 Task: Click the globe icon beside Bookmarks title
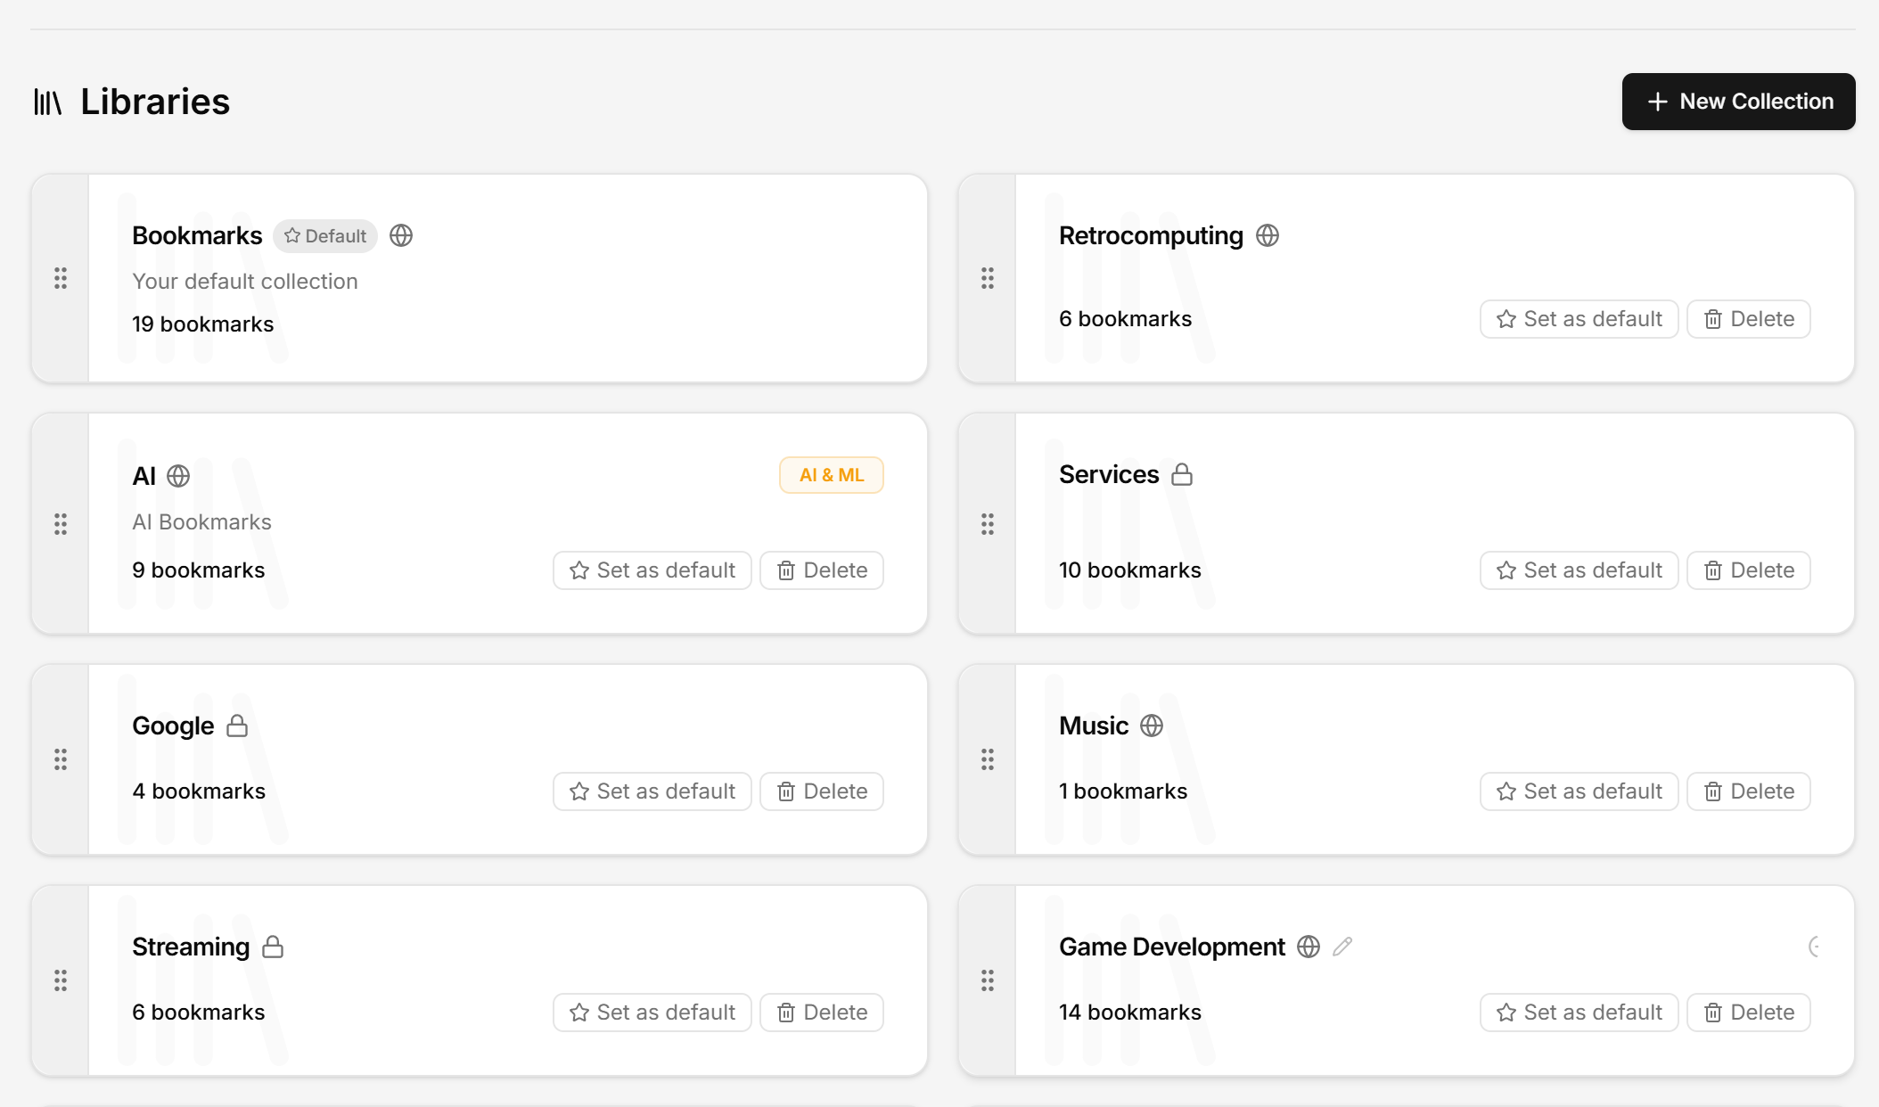[400, 235]
